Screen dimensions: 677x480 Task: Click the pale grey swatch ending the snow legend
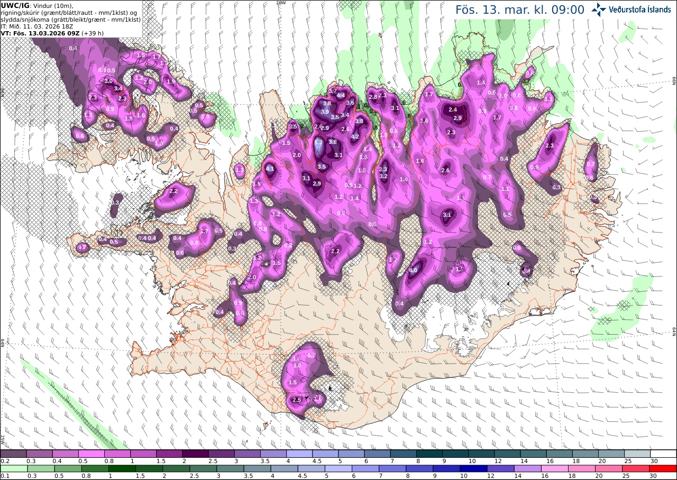pos(637,454)
